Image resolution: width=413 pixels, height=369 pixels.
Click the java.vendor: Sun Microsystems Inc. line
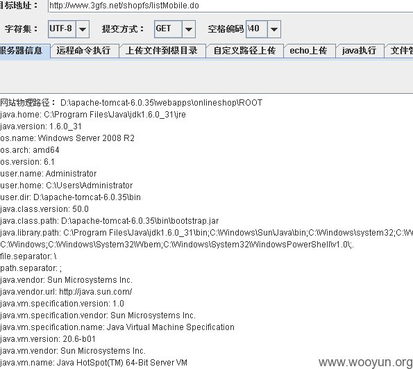click(67, 280)
